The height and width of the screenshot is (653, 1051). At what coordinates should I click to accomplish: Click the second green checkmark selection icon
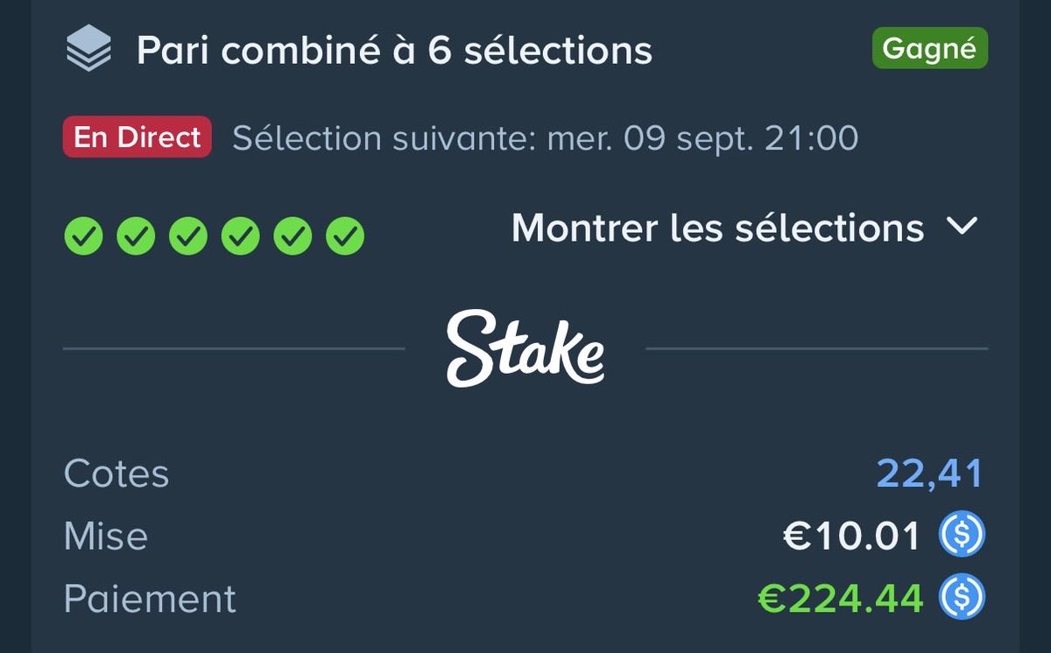click(136, 235)
